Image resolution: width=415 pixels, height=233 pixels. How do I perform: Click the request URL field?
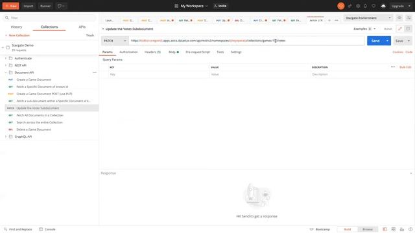246,41
